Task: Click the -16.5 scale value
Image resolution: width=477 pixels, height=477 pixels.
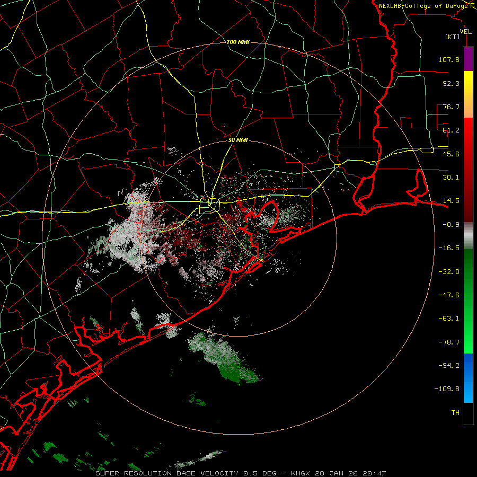Action: 449,248
